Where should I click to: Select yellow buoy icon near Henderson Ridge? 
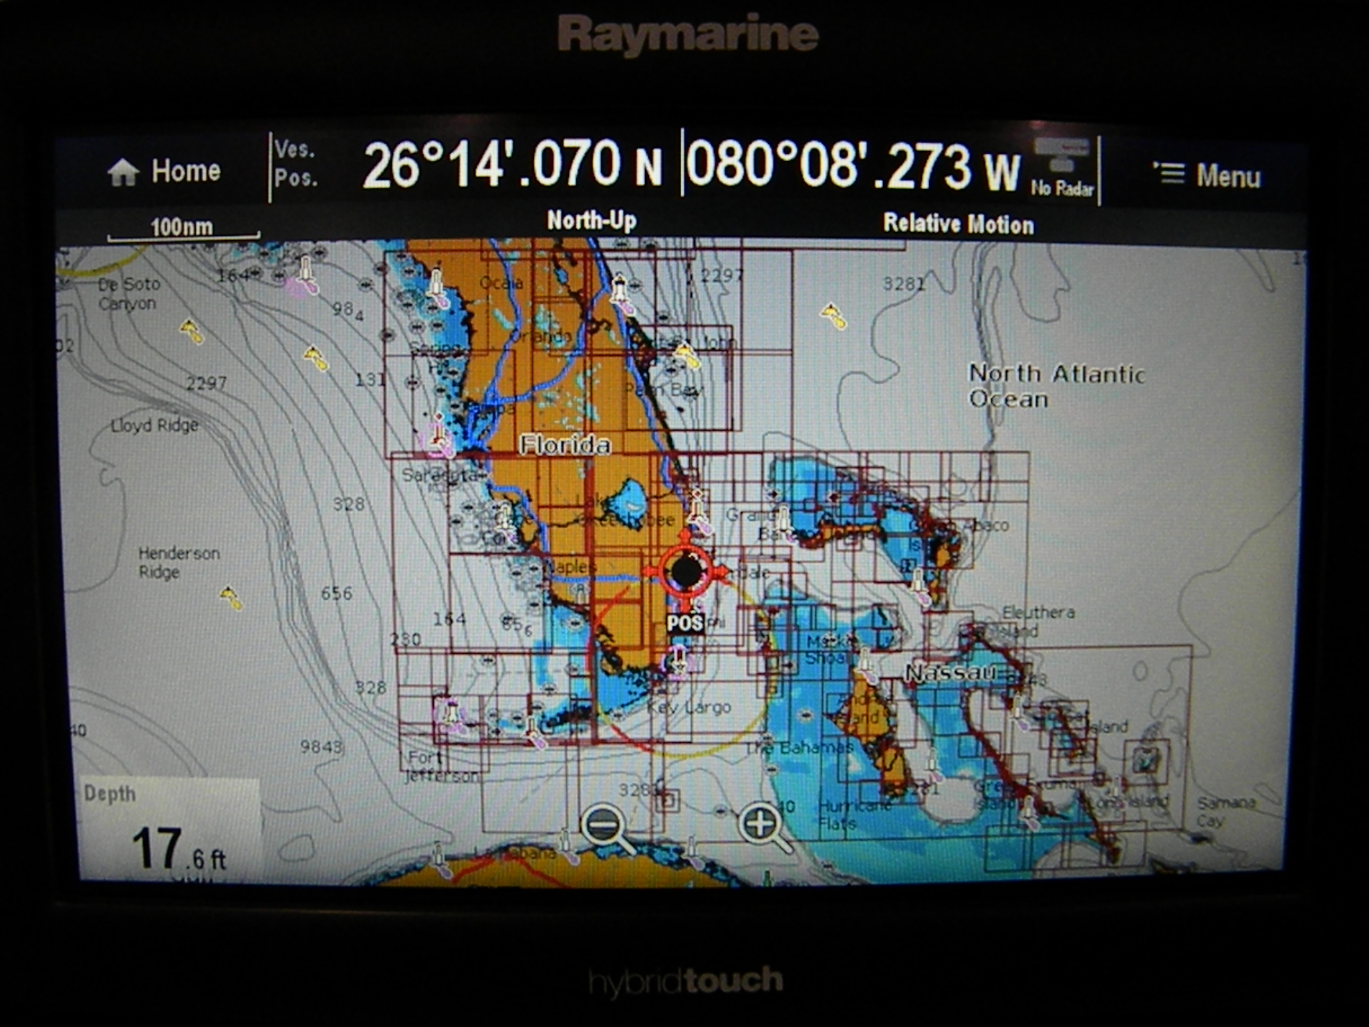pyautogui.click(x=231, y=596)
